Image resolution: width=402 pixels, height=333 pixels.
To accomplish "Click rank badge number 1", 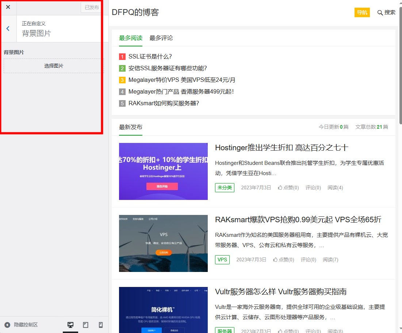I will [122, 57].
